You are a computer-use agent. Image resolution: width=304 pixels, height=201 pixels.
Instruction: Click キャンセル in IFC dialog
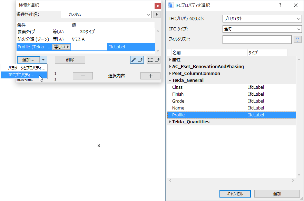(235, 194)
